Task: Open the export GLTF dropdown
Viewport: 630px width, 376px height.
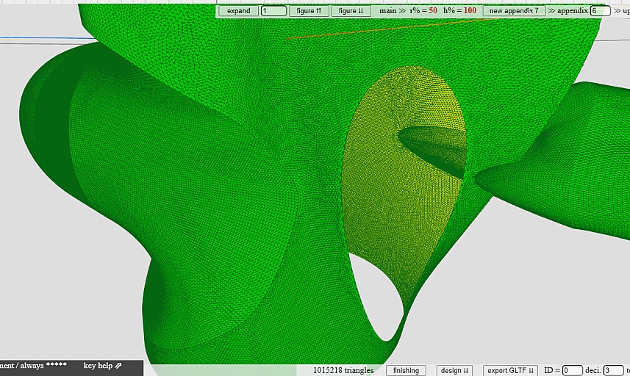Action: pyautogui.click(x=511, y=371)
